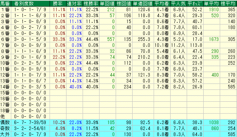Click the 22.2% 勝率 value for 9番
This screenshot has height=137, width=237.
tap(59, 57)
